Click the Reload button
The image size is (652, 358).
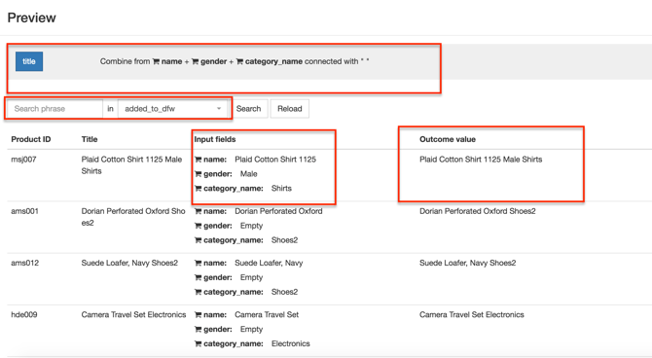(x=290, y=109)
